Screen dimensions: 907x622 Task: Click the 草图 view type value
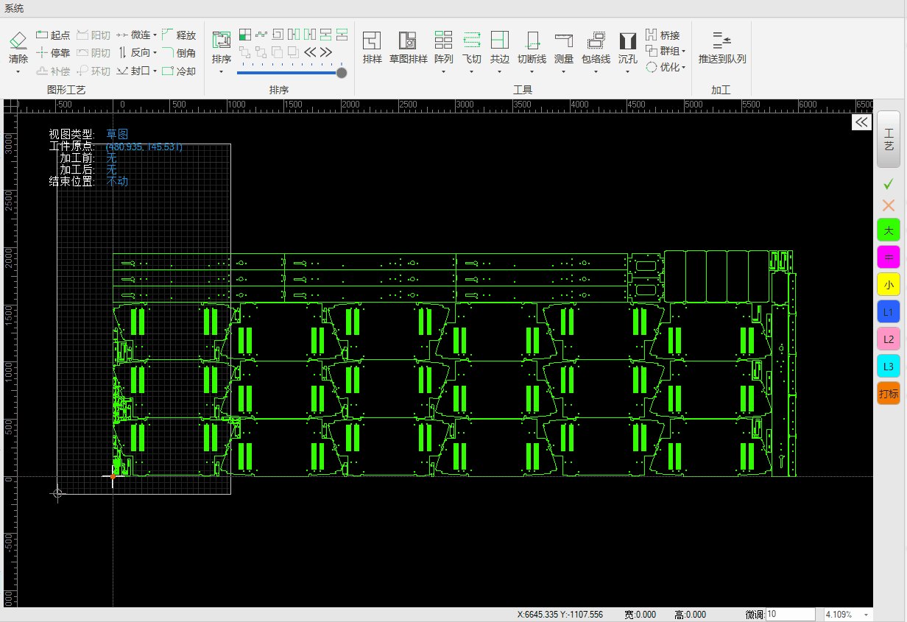pos(117,134)
